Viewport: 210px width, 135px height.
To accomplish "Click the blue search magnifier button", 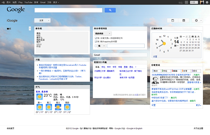I will (110, 10).
